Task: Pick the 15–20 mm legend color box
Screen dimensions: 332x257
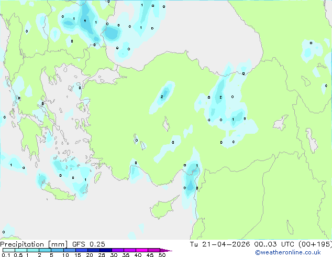Action: pos(81,250)
